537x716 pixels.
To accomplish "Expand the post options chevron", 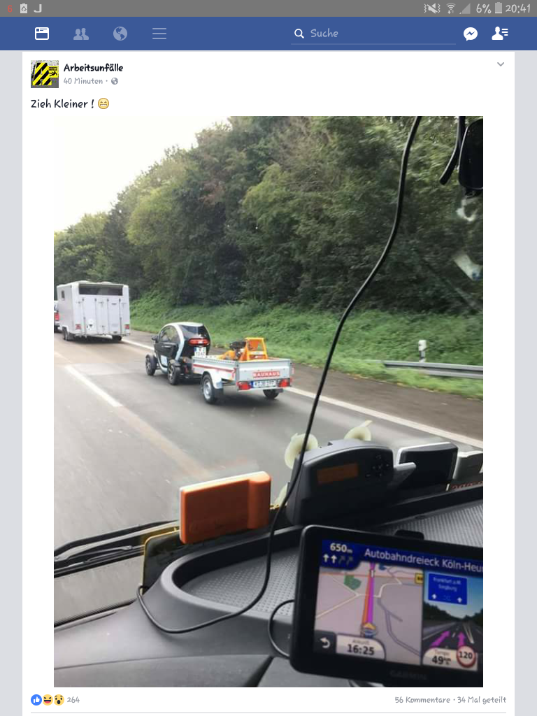I will click(x=501, y=64).
